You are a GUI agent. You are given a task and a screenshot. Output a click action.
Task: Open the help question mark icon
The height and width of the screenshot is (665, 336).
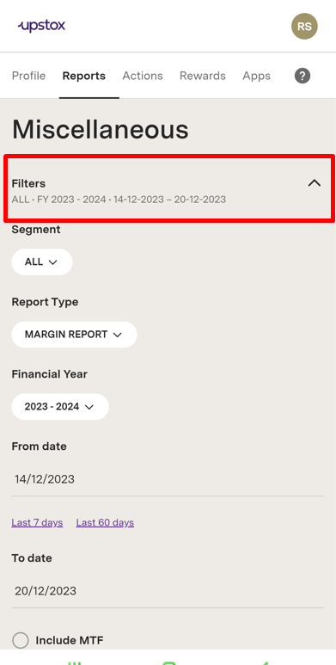click(302, 76)
